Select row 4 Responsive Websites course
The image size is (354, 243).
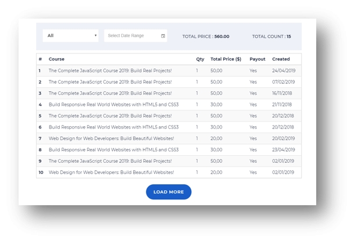113,105
